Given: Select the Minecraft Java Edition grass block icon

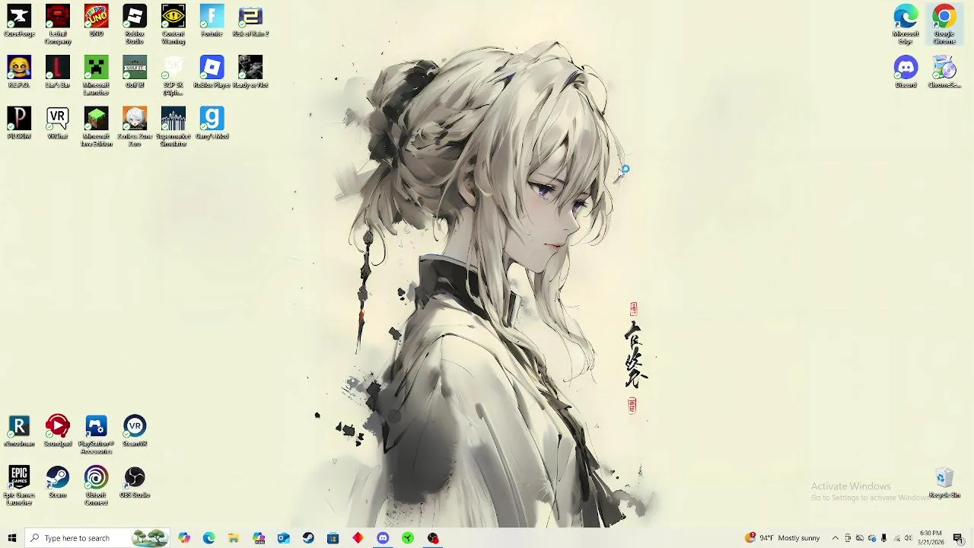Looking at the screenshot, I should [96, 126].
